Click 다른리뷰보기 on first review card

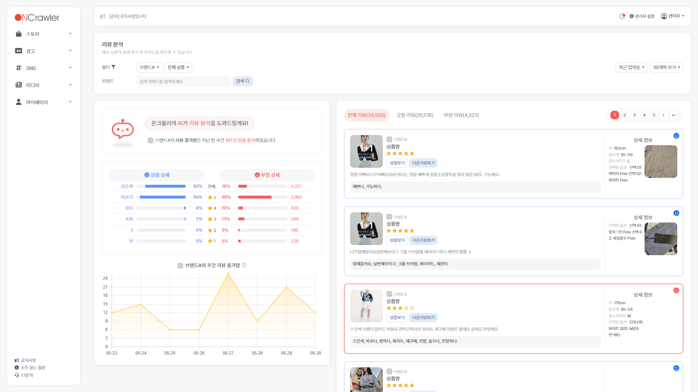(423, 163)
